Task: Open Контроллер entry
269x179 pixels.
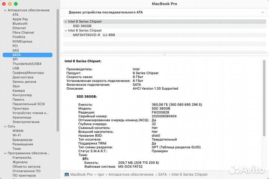Action: pyautogui.click(x=22, y=95)
